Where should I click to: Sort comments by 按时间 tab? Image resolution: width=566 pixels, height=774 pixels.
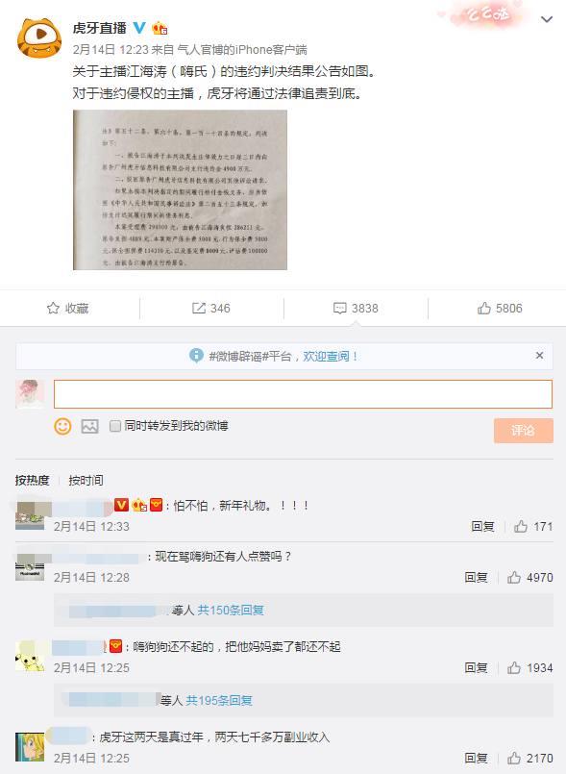tap(86, 481)
